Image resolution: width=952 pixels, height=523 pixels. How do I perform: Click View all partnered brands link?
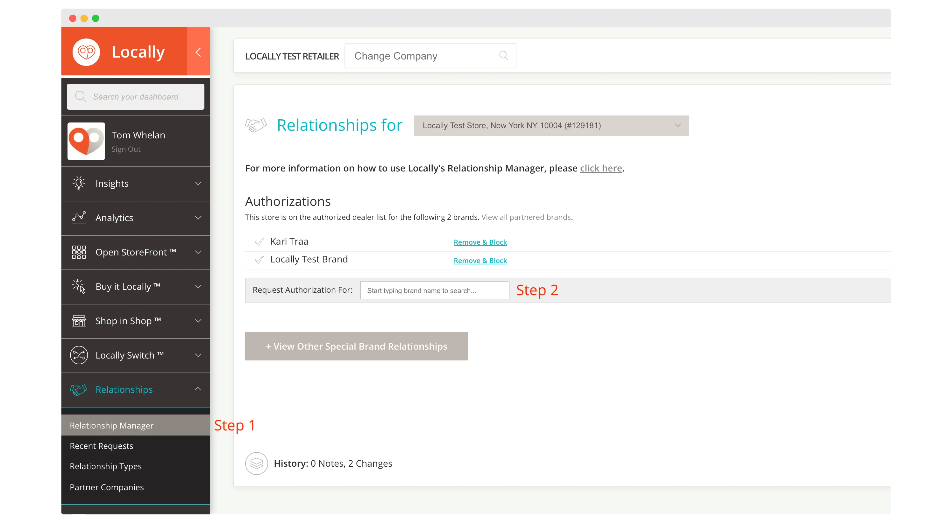[x=526, y=217]
